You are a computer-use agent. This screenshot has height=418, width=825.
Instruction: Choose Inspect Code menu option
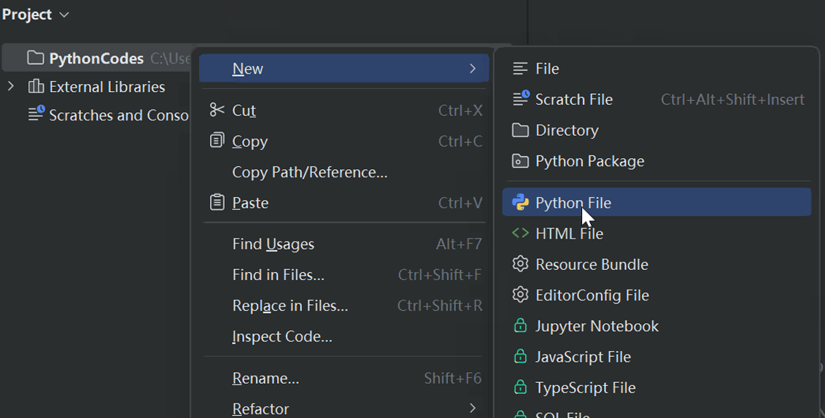282,336
